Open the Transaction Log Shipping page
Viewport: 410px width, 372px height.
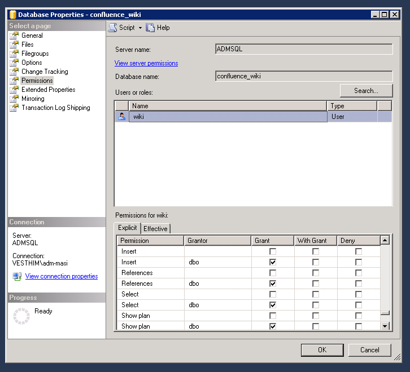tap(56, 108)
